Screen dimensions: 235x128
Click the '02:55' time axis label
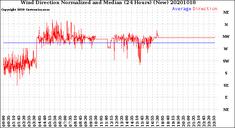pos(29,121)
